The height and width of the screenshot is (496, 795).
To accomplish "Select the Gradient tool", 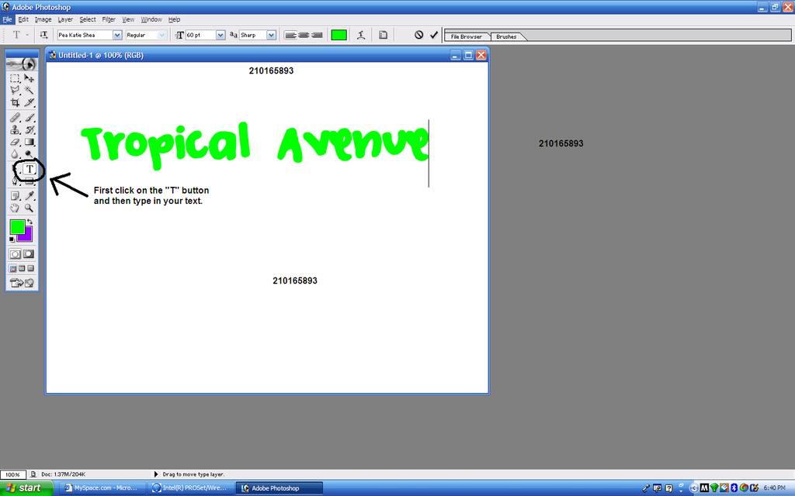I will point(29,143).
